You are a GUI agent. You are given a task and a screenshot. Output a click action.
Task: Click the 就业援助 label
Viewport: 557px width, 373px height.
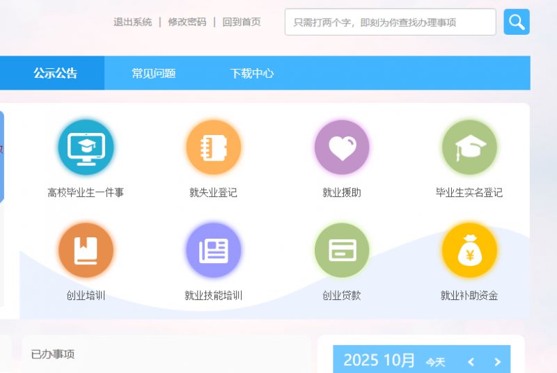(x=342, y=192)
